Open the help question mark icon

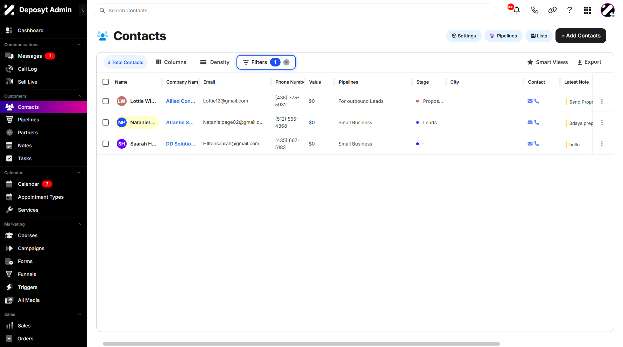(x=569, y=10)
